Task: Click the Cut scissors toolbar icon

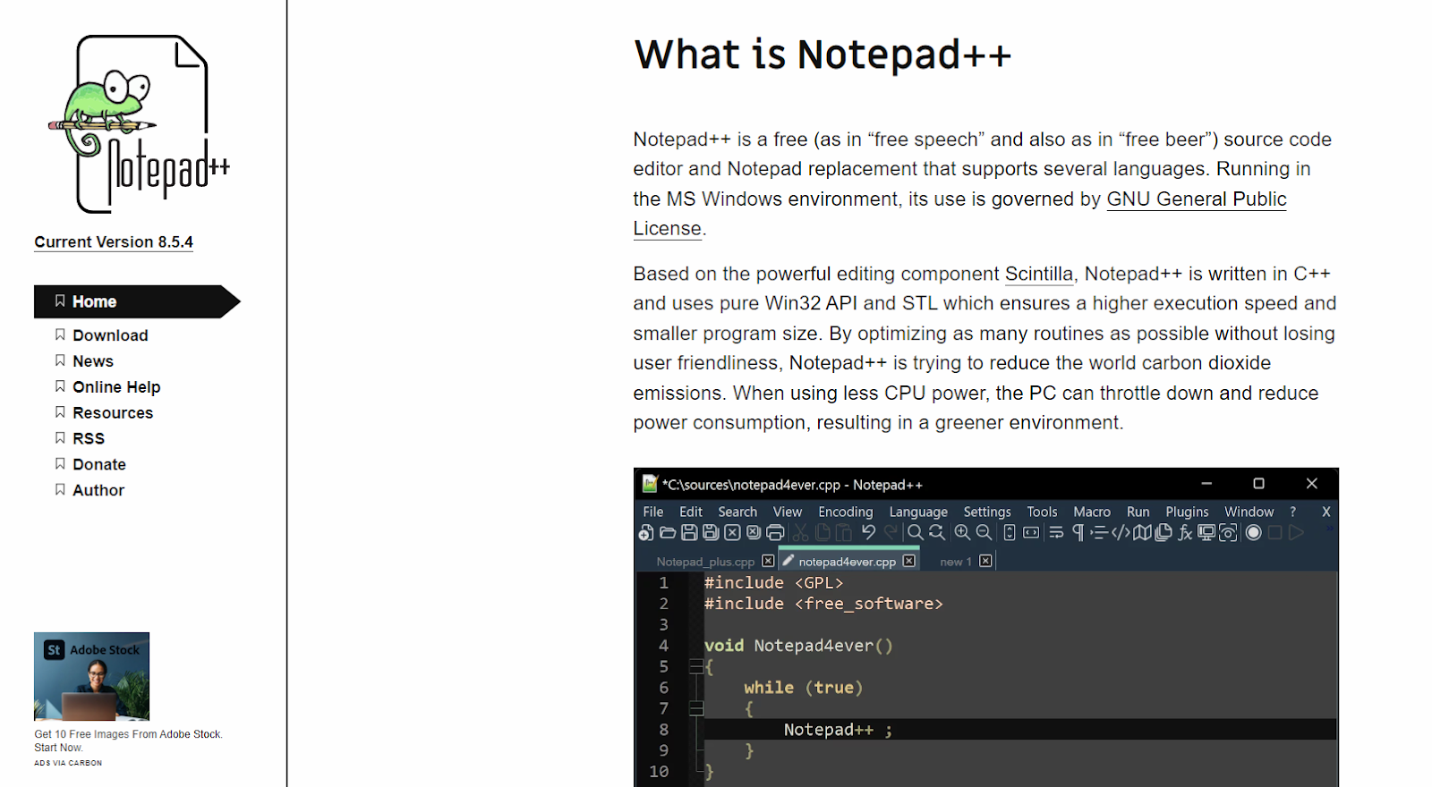Action: 800,532
